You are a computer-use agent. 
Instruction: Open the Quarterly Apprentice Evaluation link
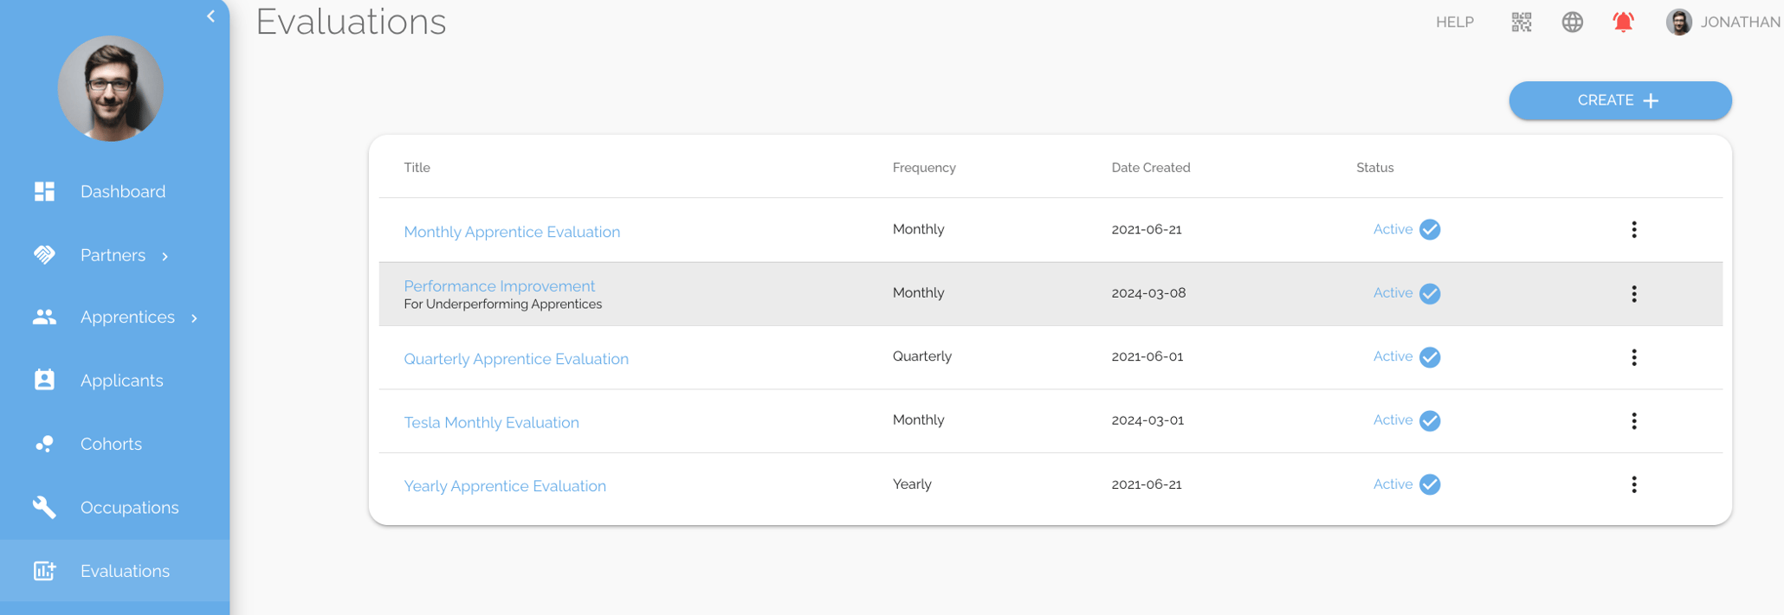516,359
